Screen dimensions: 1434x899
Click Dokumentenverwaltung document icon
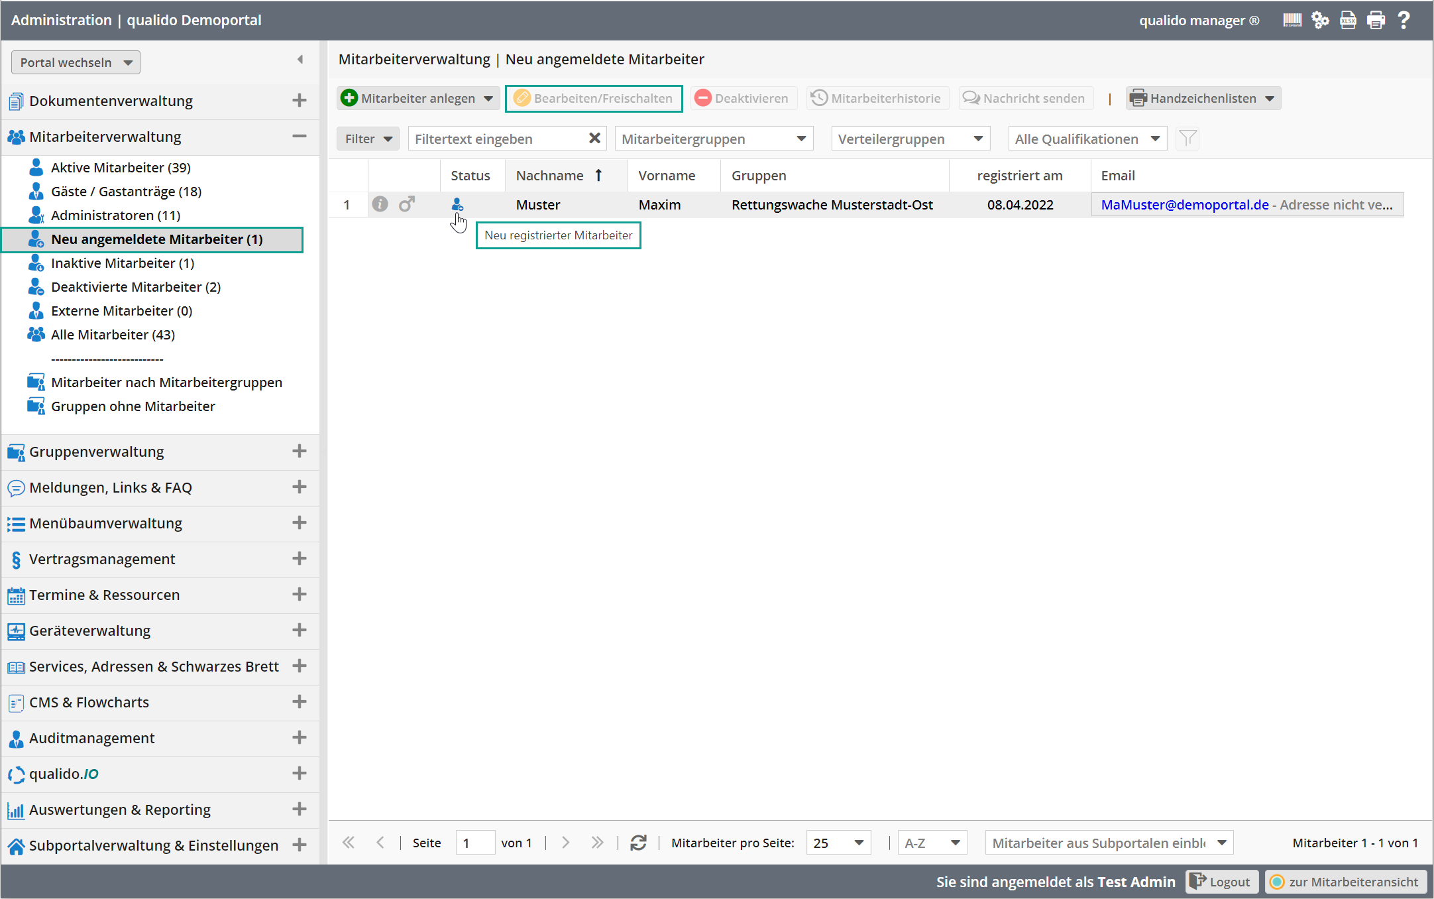pyautogui.click(x=16, y=101)
